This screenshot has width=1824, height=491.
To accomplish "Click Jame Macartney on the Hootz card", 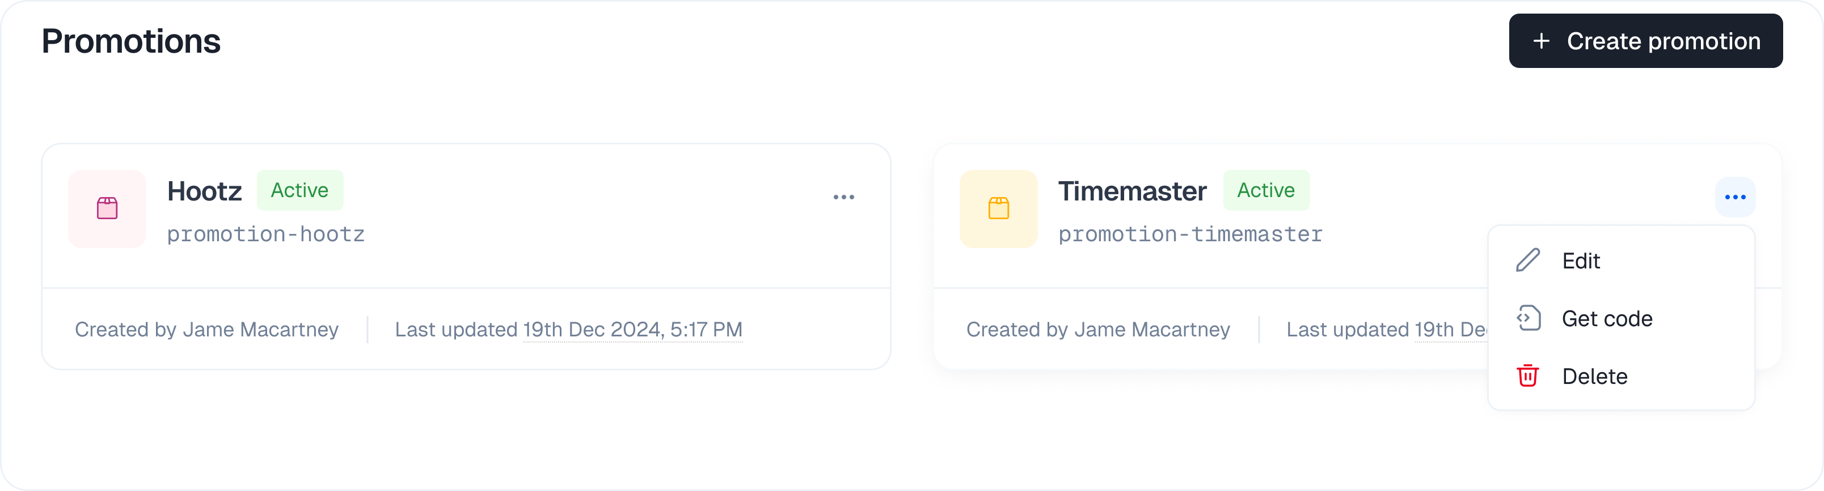I will [259, 329].
